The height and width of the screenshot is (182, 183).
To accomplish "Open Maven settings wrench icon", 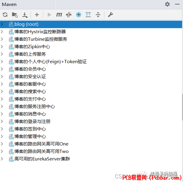I will (110, 15).
